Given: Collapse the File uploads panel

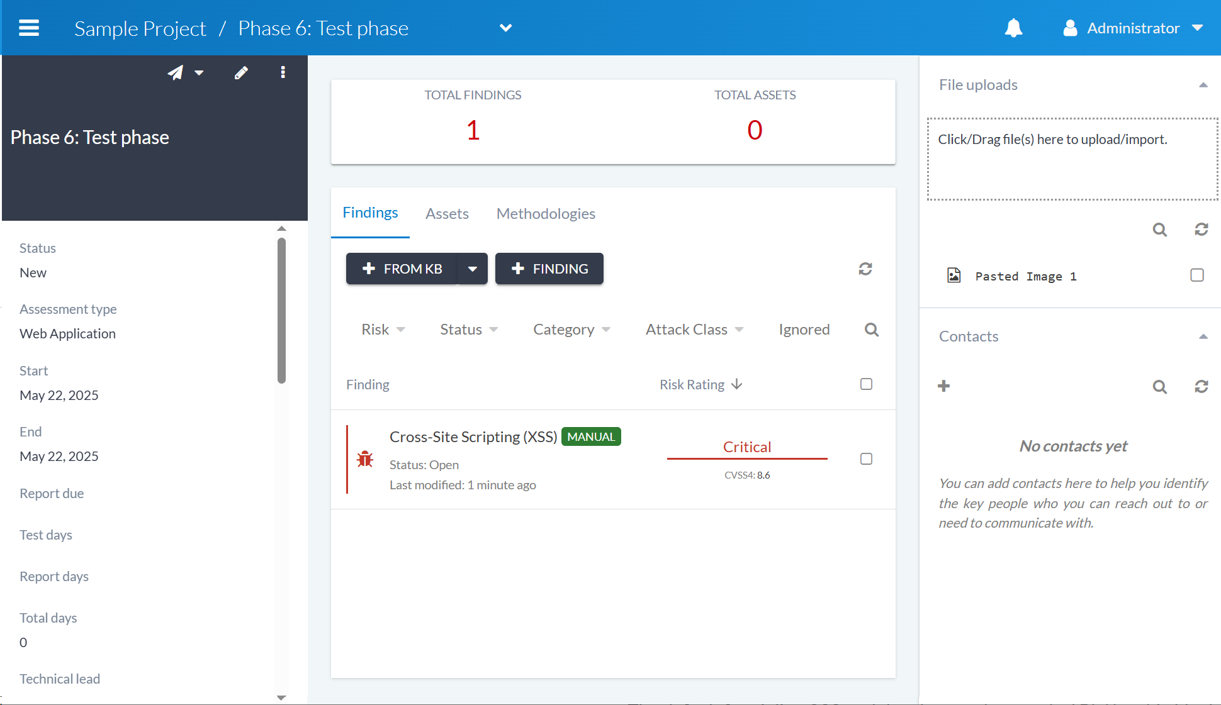Looking at the screenshot, I should coord(1203,85).
